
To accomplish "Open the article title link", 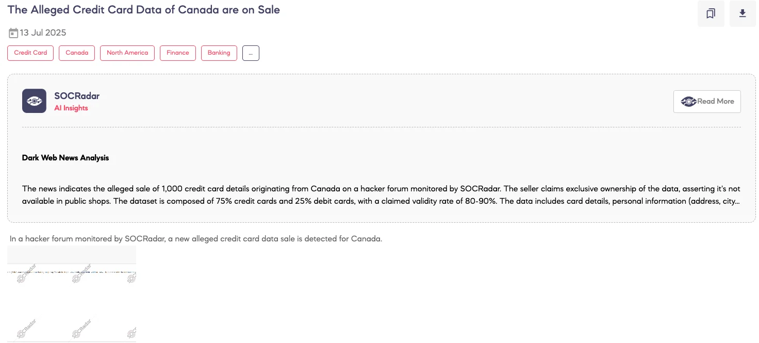I will coord(143,10).
